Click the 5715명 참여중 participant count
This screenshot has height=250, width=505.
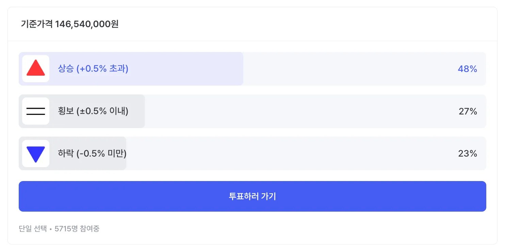coord(77,229)
